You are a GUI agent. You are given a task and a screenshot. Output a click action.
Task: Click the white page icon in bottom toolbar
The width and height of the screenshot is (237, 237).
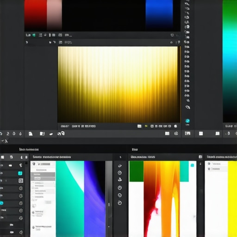[x=31, y=134]
